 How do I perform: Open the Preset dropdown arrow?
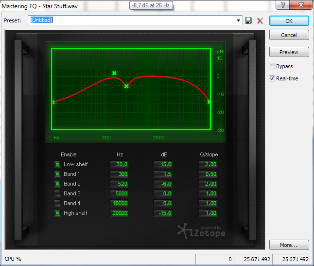point(238,20)
